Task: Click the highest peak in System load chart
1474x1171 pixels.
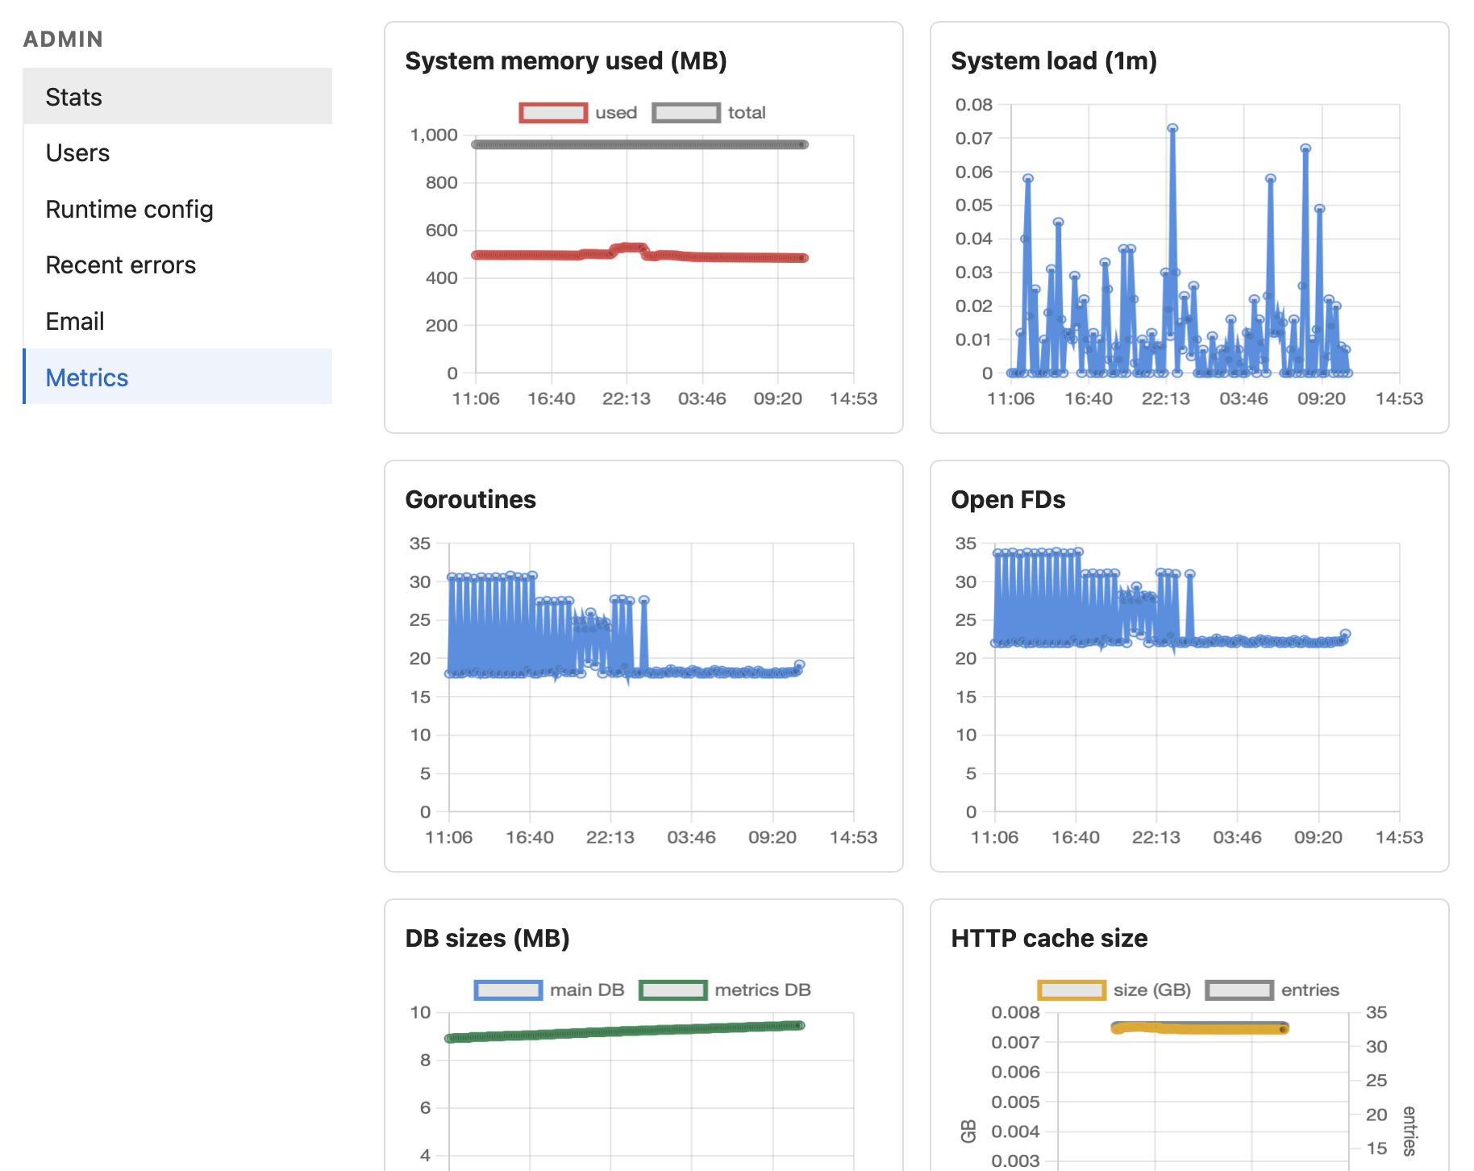Action: coord(1172,129)
